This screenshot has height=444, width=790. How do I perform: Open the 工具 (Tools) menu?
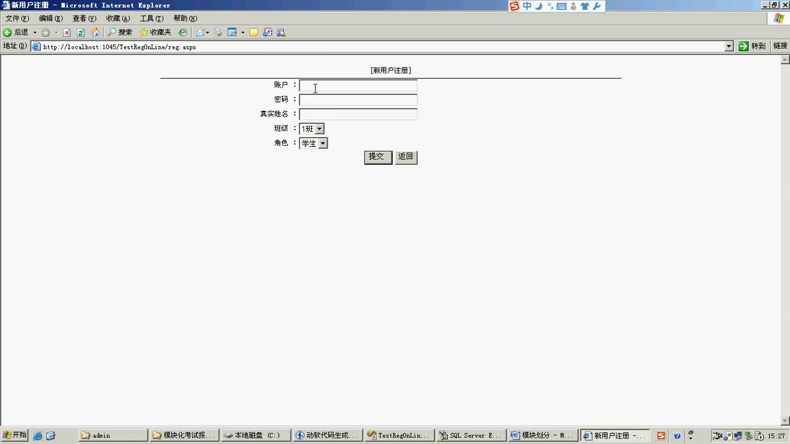[151, 18]
